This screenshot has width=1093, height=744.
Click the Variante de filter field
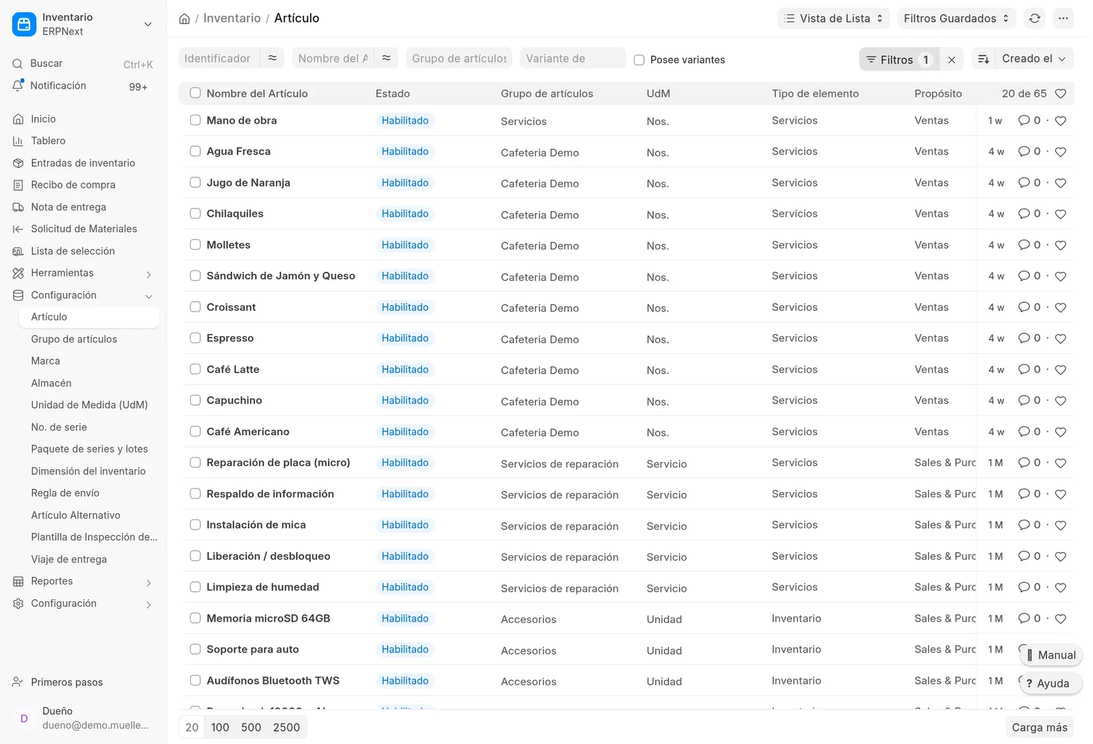click(x=573, y=58)
